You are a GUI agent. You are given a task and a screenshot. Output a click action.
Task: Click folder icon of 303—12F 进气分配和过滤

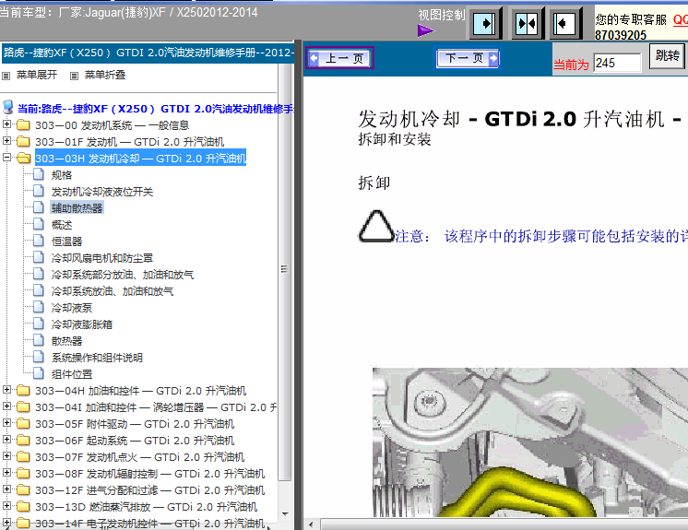(23, 489)
